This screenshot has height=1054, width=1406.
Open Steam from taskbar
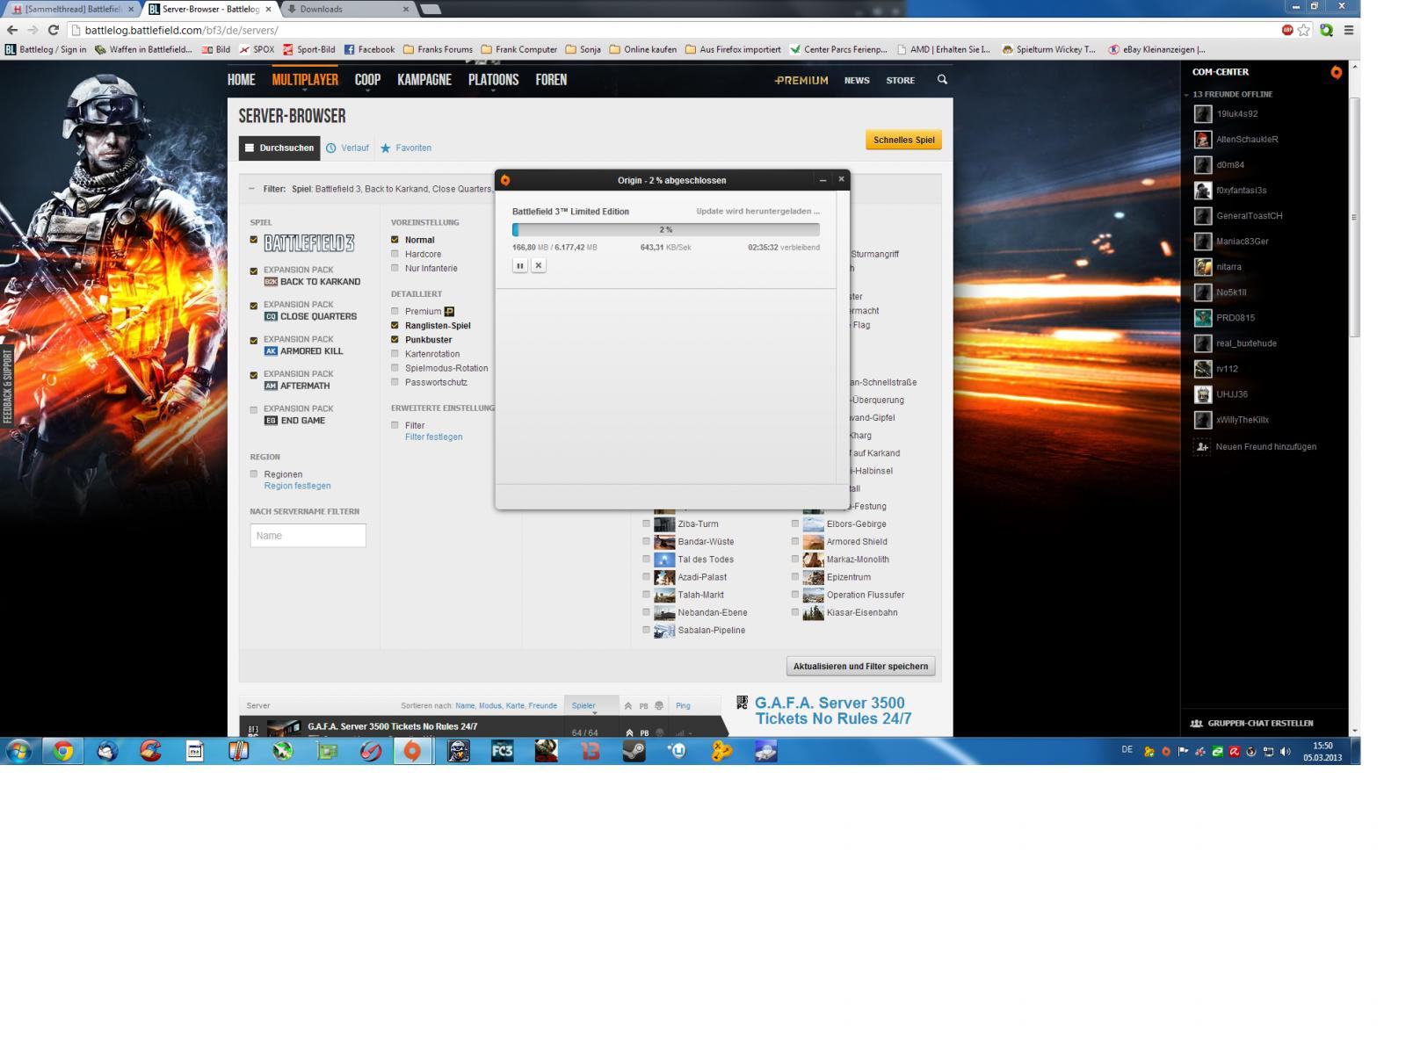[x=634, y=751]
